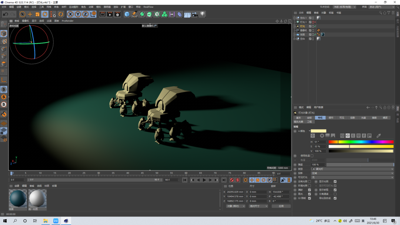This screenshot has width=400, height=225.
Task: Open 类型 dropdown showing 聚光灯
Action: click(352, 169)
